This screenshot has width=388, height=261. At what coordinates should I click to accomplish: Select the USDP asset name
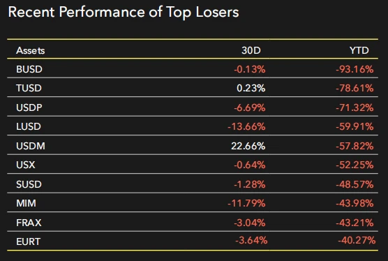coord(29,107)
